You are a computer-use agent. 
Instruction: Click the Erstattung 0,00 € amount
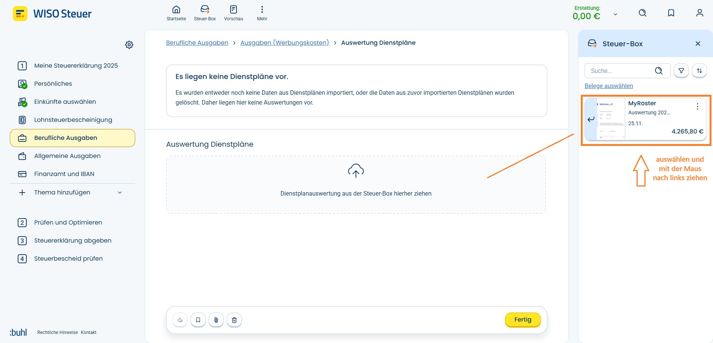coord(586,16)
